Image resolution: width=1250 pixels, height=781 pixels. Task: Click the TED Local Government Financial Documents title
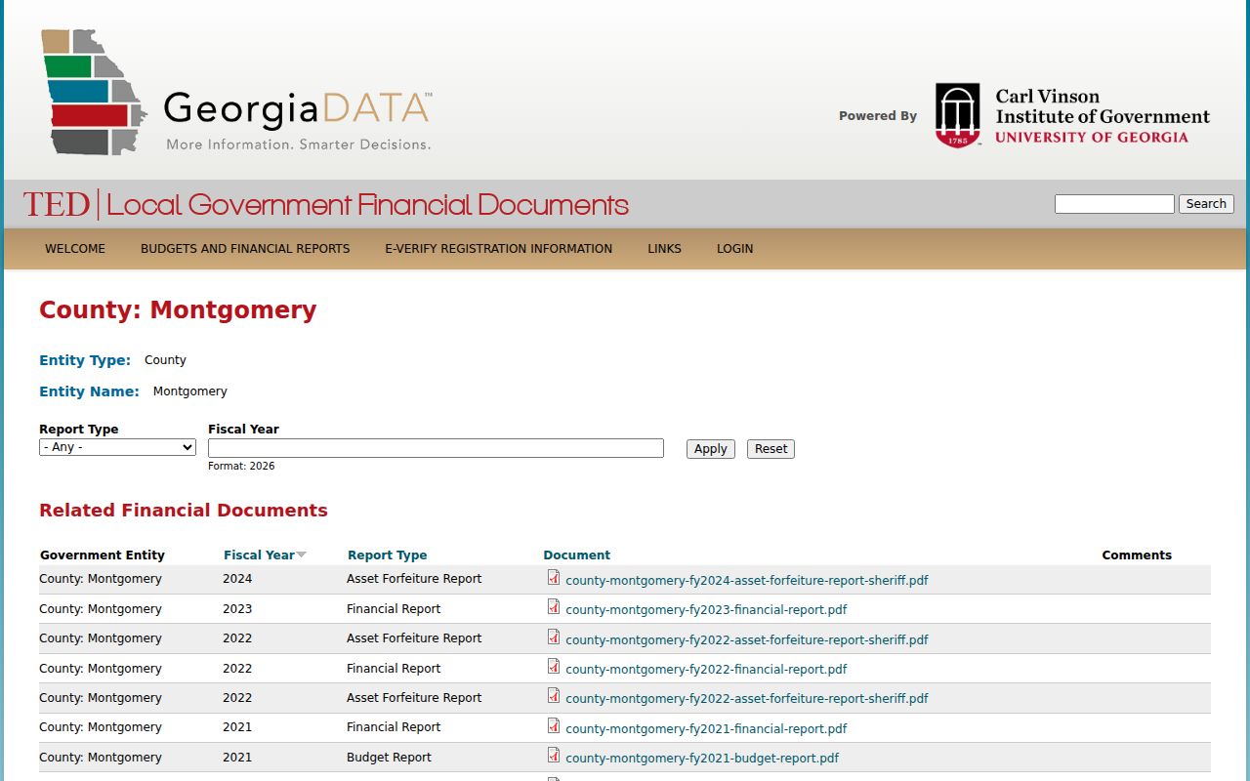[326, 204]
